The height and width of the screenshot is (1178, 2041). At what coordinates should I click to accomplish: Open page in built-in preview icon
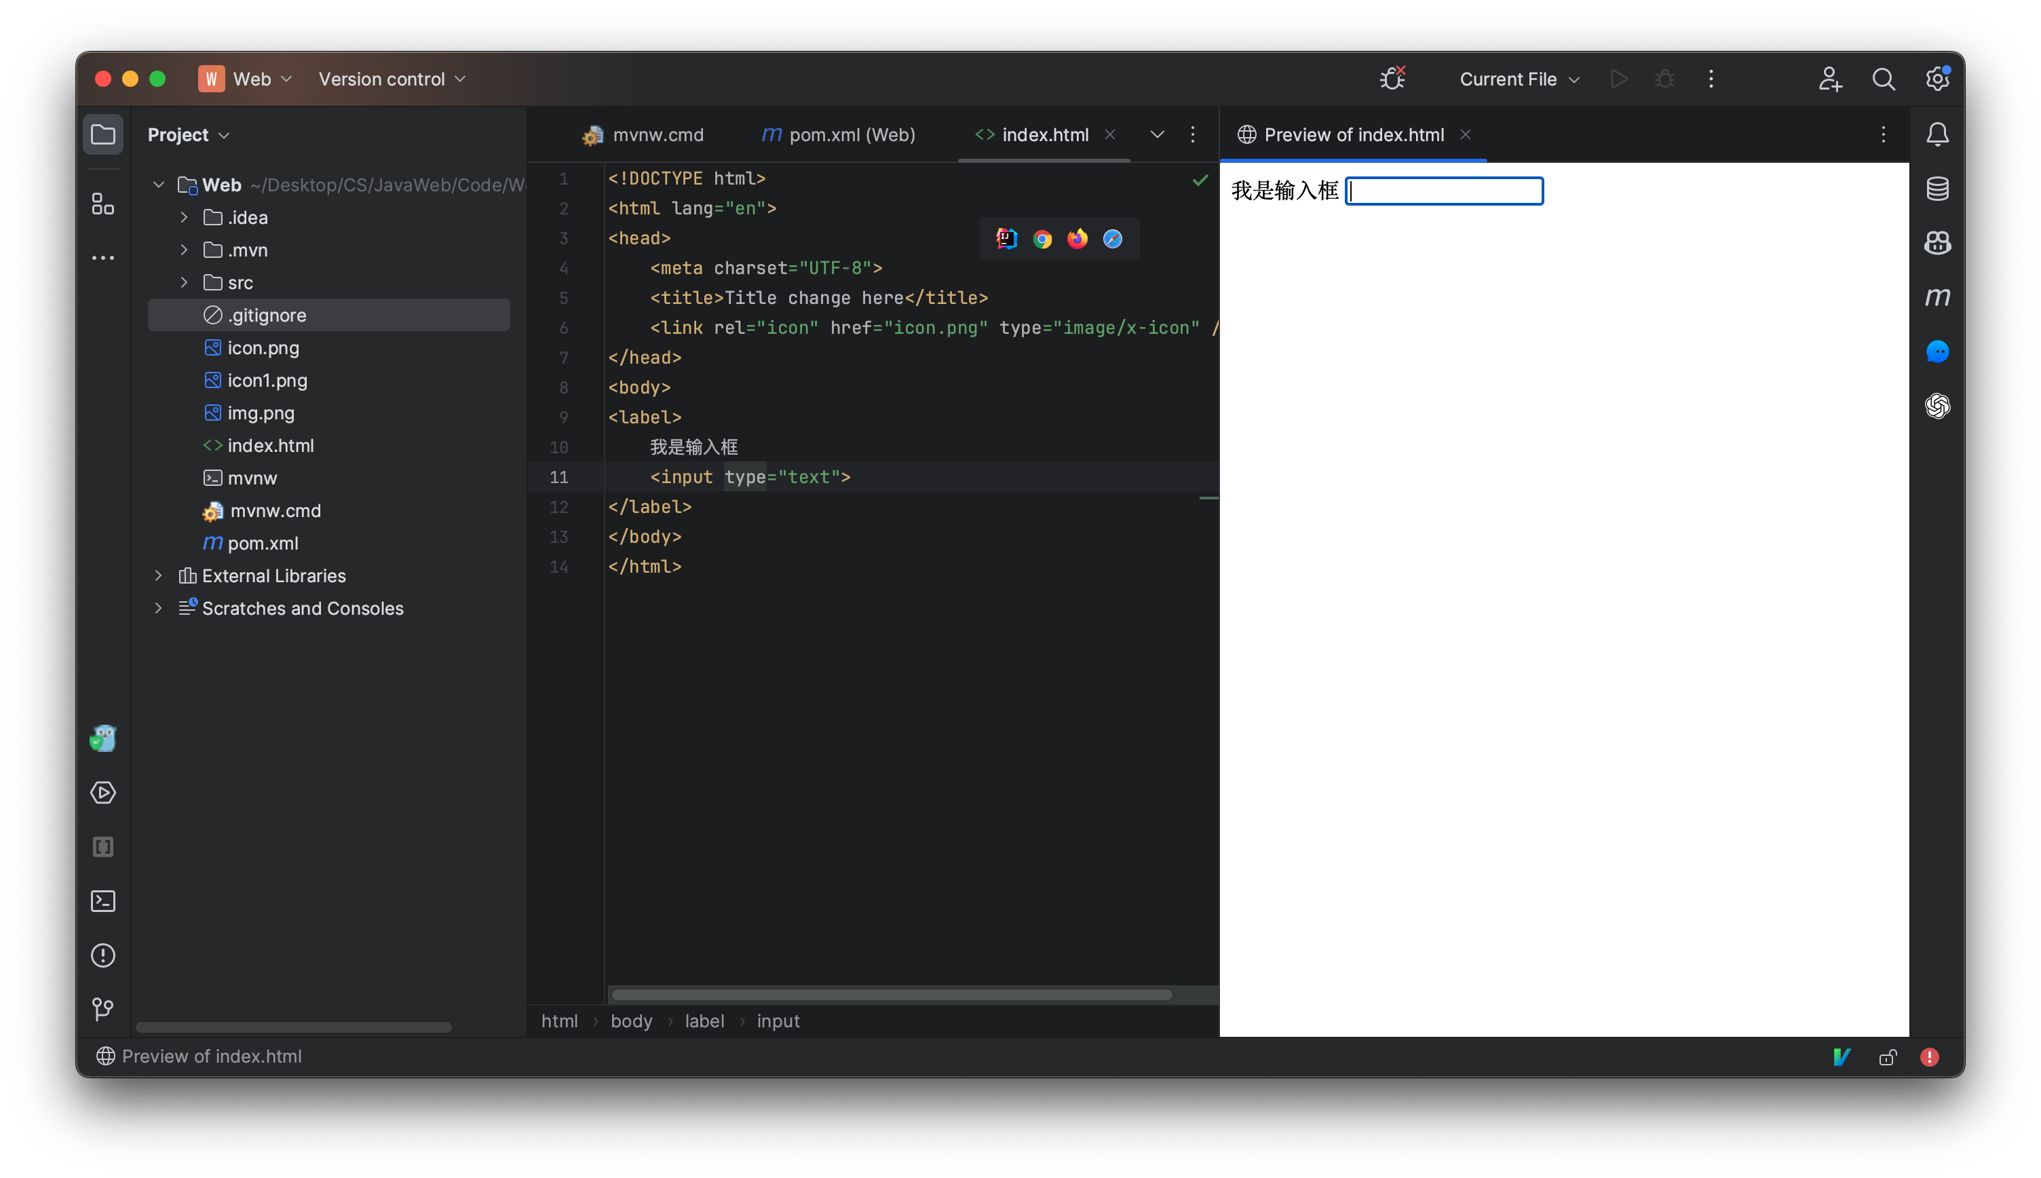(x=1006, y=239)
